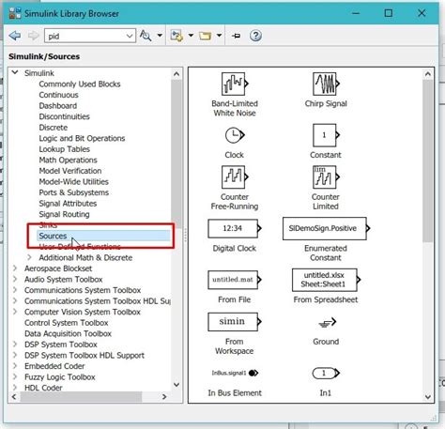The image size is (445, 429).
Task: Select Model-Wide Utilities library
Action: click(73, 181)
